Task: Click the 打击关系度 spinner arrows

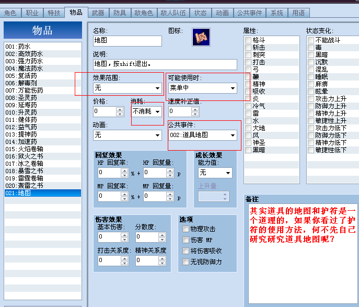Action: pos(124,261)
